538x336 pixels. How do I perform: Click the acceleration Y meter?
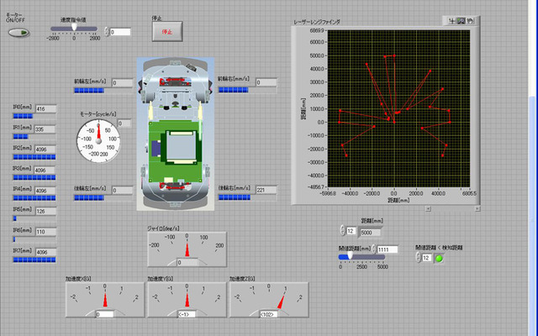click(x=187, y=300)
